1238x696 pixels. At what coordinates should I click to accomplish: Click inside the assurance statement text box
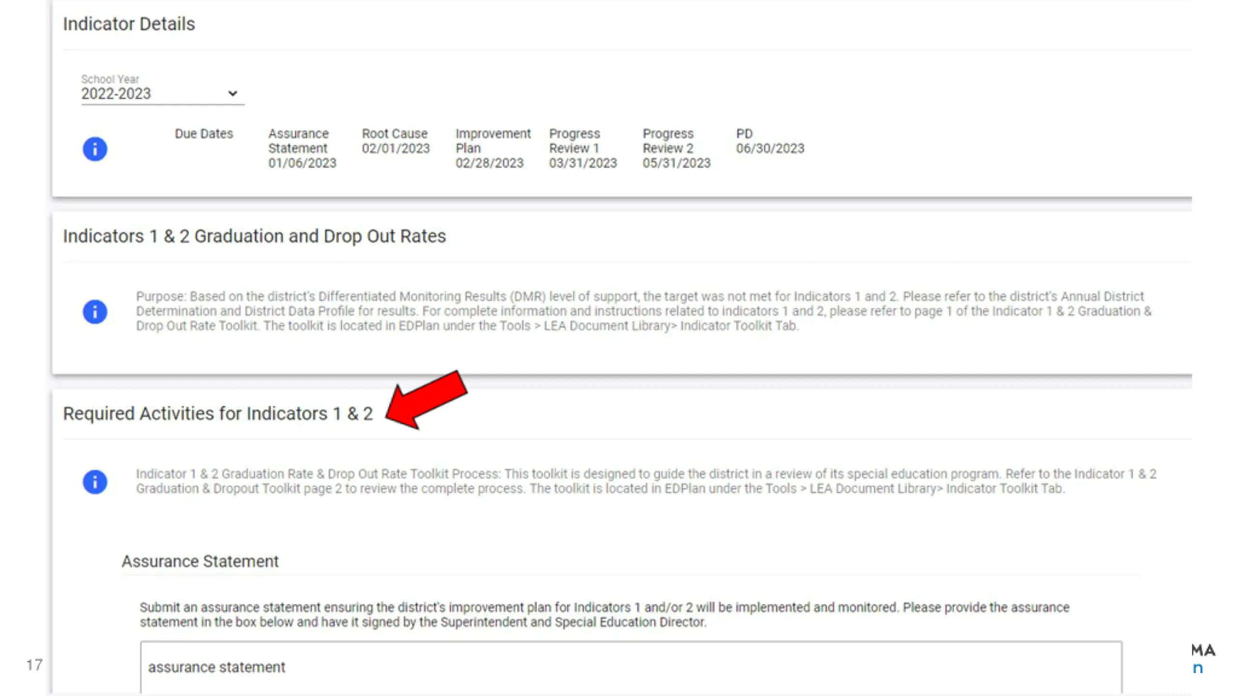(x=631, y=668)
